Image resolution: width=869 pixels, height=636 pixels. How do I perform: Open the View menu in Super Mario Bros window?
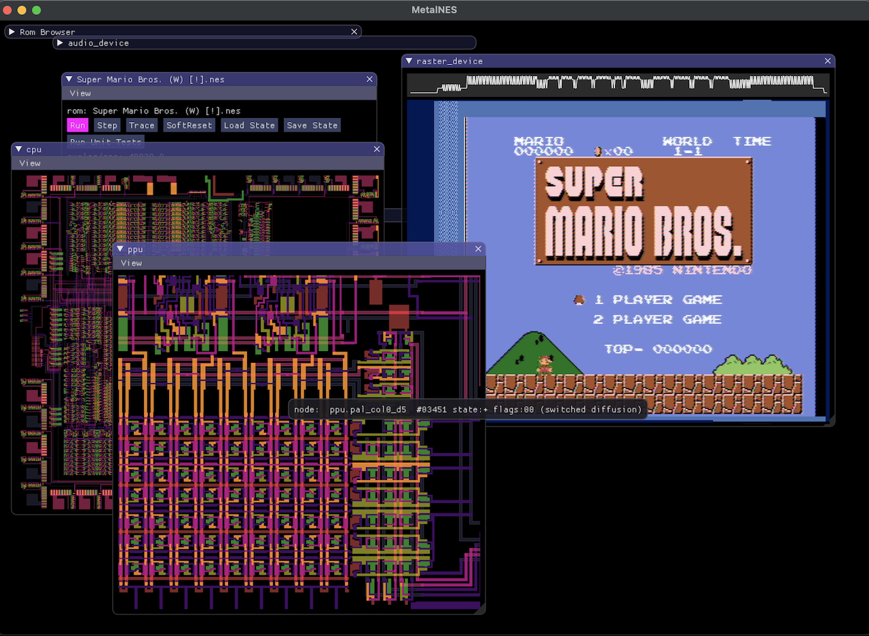(80, 93)
